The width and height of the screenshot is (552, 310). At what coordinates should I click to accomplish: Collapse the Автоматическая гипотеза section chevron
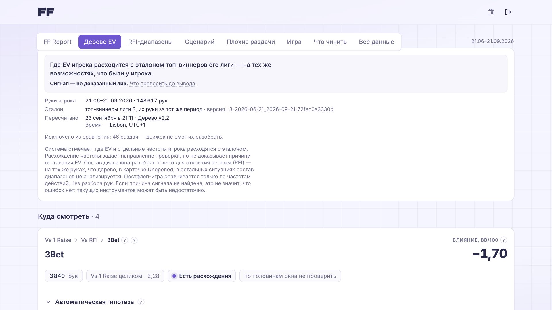[x=48, y=302]
